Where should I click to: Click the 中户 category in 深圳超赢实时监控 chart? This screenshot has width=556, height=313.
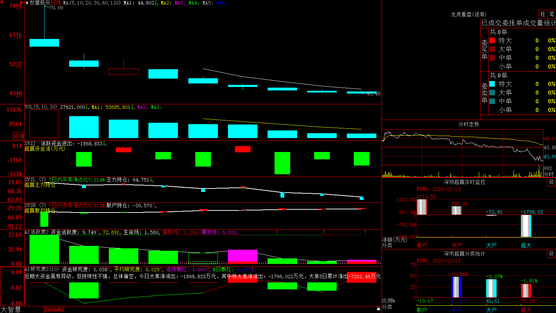pyautogui.click(x=457, y=245)
